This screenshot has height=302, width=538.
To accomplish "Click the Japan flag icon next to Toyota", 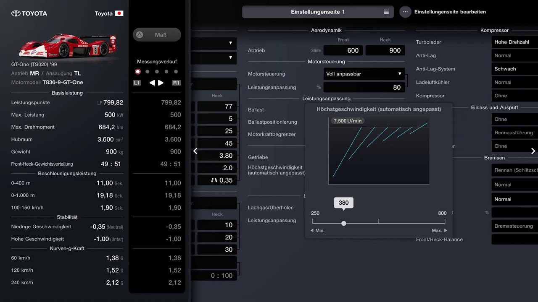I will [x=119, y=13].
